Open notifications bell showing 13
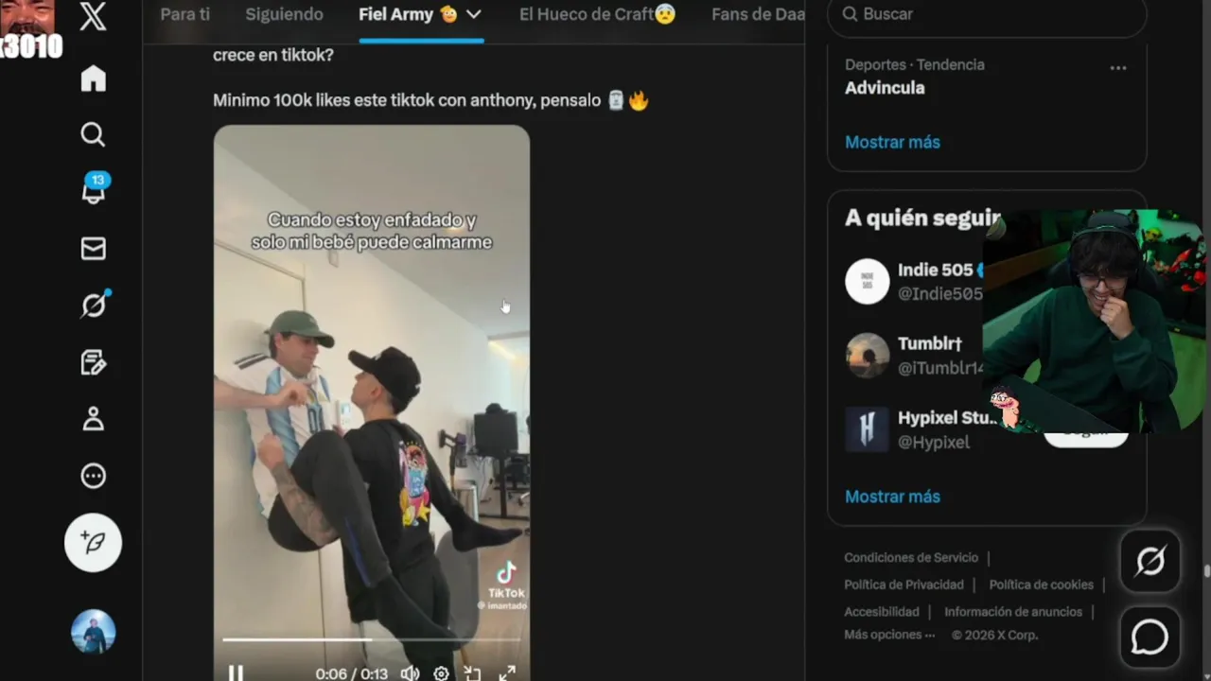This screenshot has width=1211, height=681. coord(94,189)
